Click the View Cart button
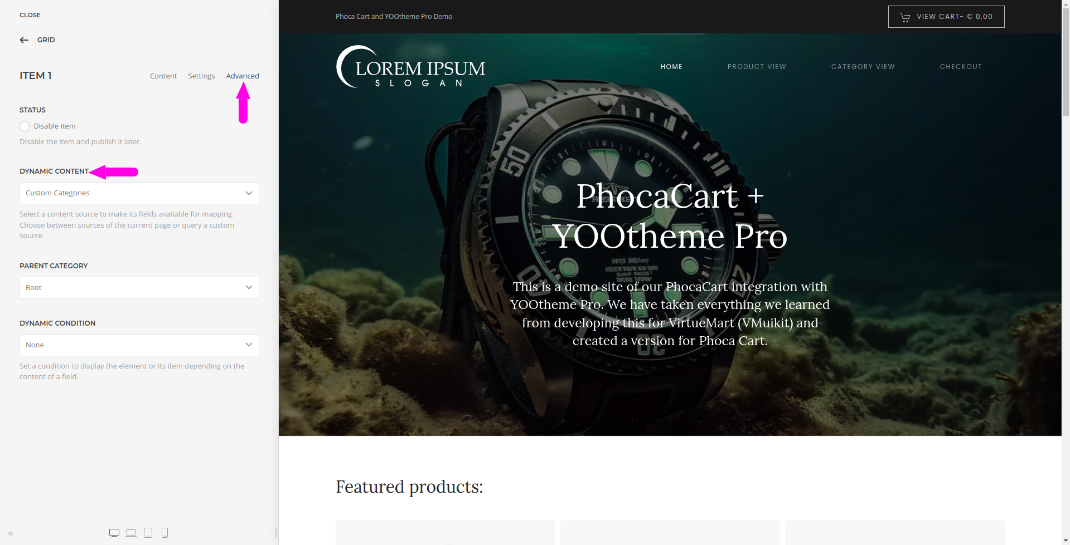1070x545 pixels. [946, 17]
